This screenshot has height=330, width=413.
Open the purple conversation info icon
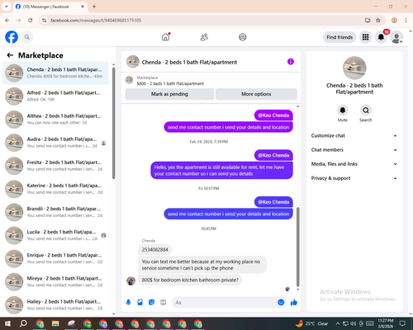tap(291, 62)
